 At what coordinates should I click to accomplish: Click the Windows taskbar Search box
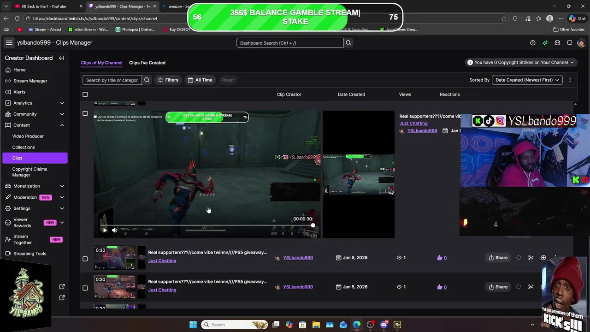click(235, 325)
